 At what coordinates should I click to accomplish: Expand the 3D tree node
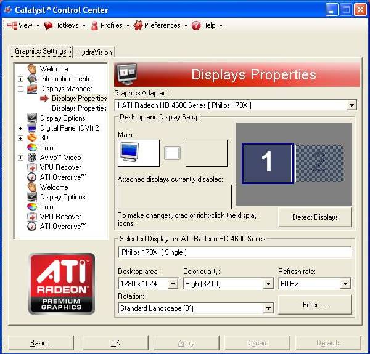click(x=20, y=138)
